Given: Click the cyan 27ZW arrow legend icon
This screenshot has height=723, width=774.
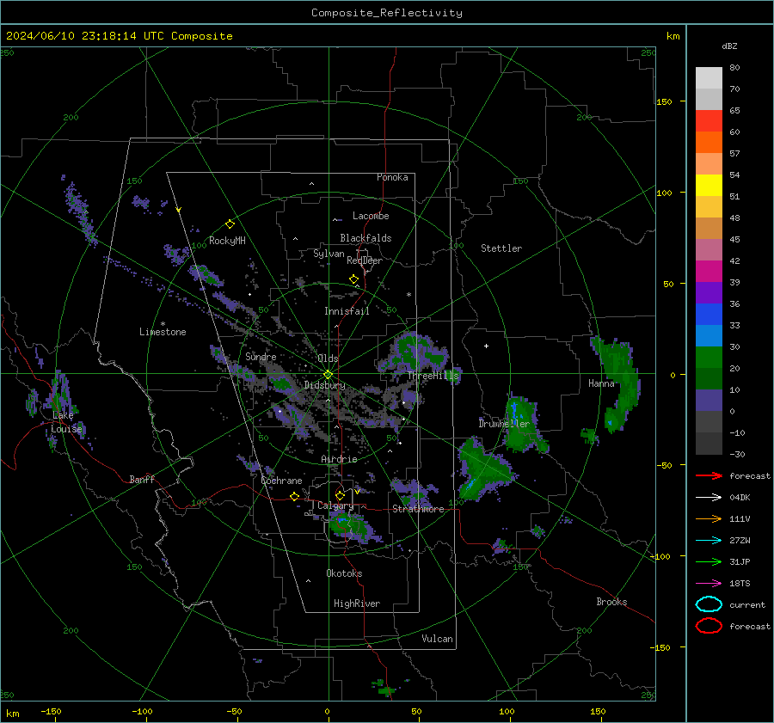Looking at the screenshot, I should click(709, 541).
